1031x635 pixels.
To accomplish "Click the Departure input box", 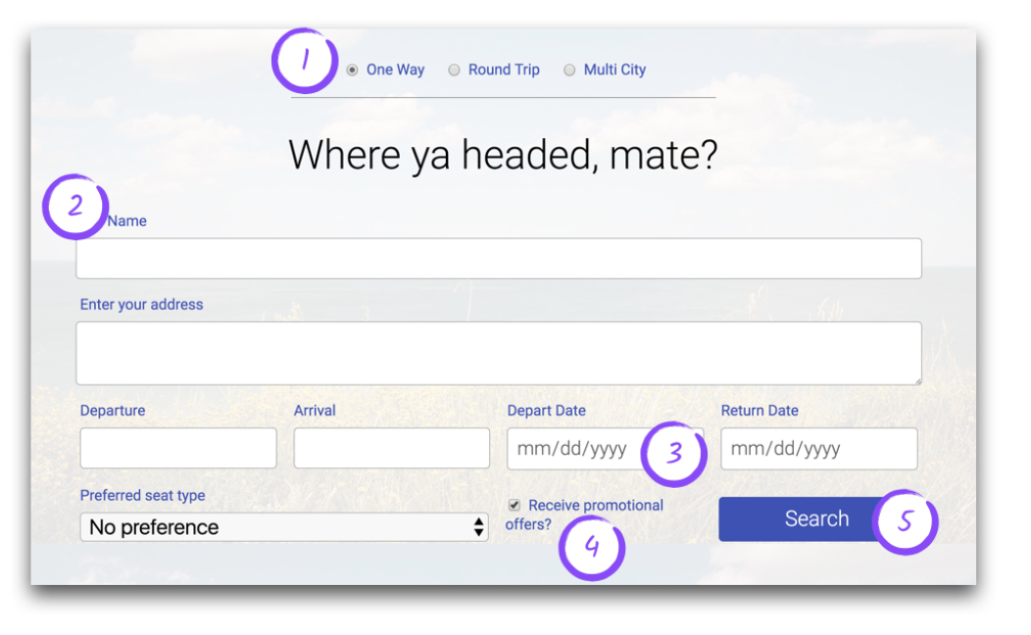I will point(178,448).
